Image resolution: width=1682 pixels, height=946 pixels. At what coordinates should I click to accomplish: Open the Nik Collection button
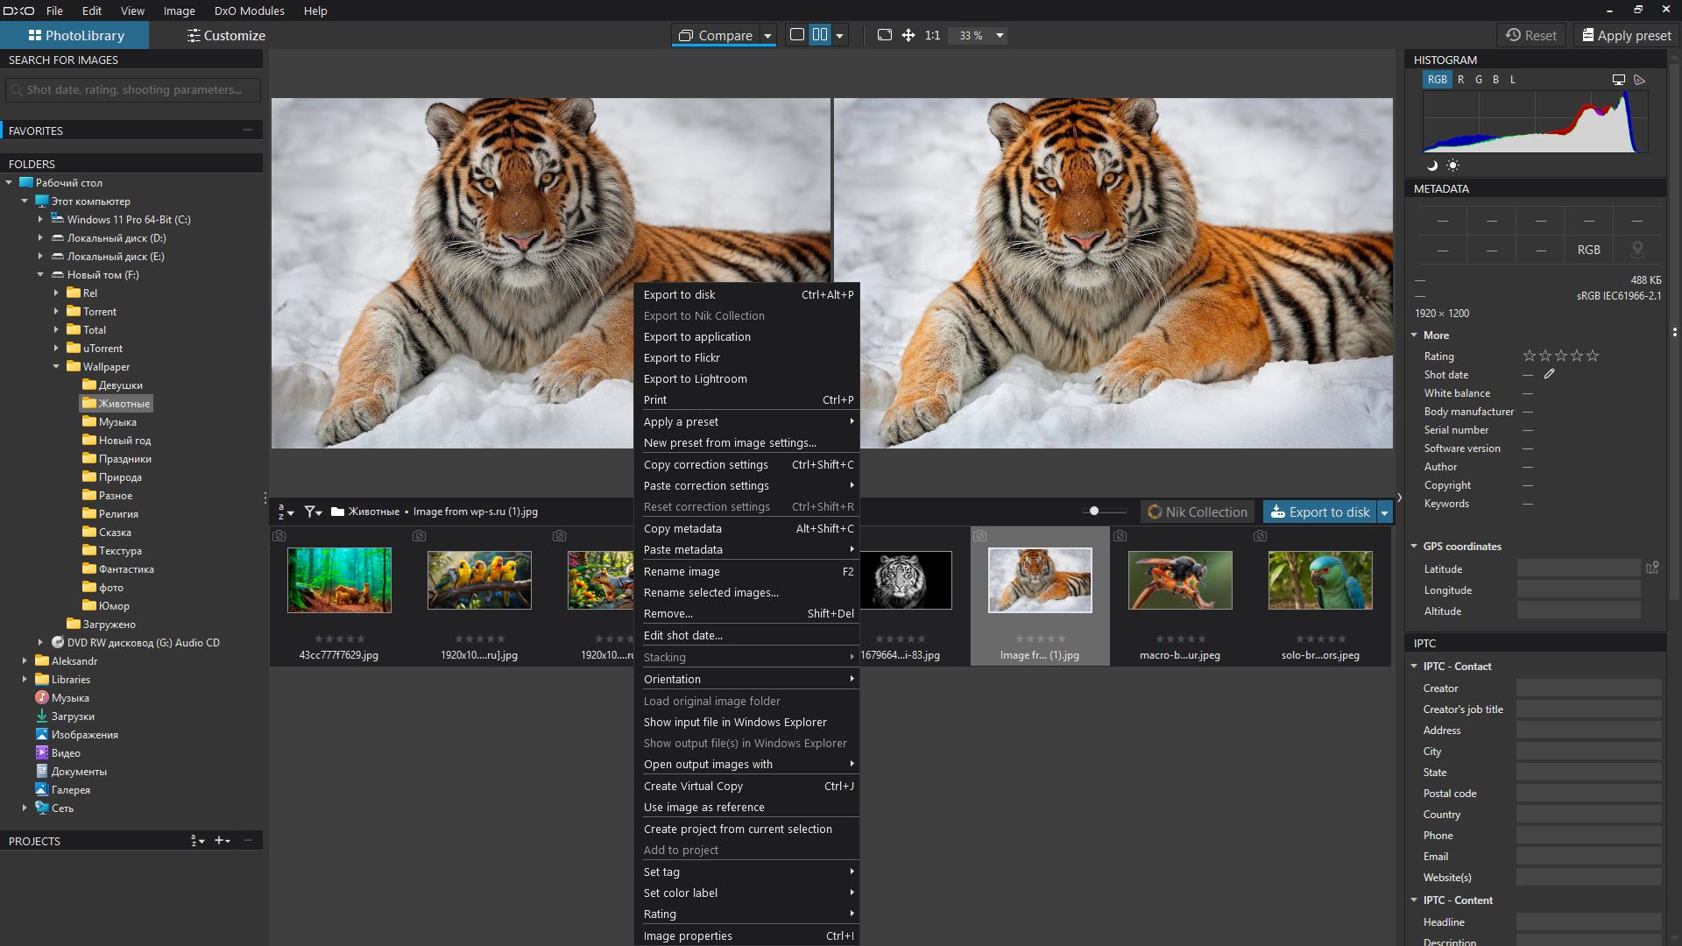1198,512
